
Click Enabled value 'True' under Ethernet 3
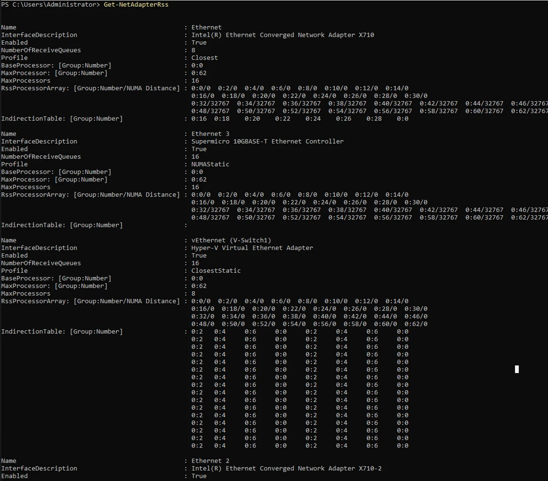click(199, 149)
